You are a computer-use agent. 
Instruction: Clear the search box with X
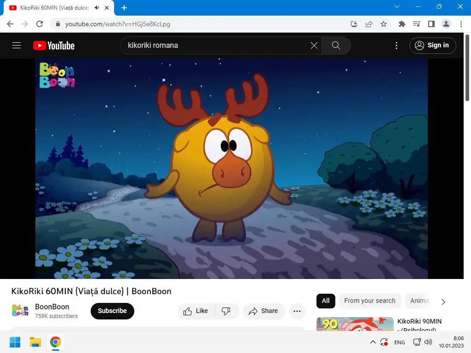pos(314,46)
